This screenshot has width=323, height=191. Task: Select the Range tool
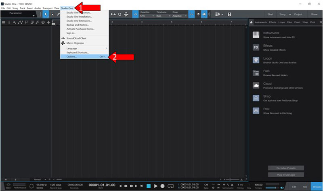(52, 14)
